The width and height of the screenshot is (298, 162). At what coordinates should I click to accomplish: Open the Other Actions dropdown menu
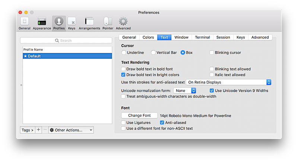[x=71, y=130]
